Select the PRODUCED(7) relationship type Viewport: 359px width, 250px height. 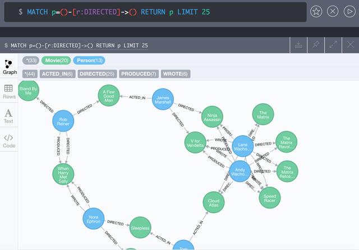coord(139,74)
